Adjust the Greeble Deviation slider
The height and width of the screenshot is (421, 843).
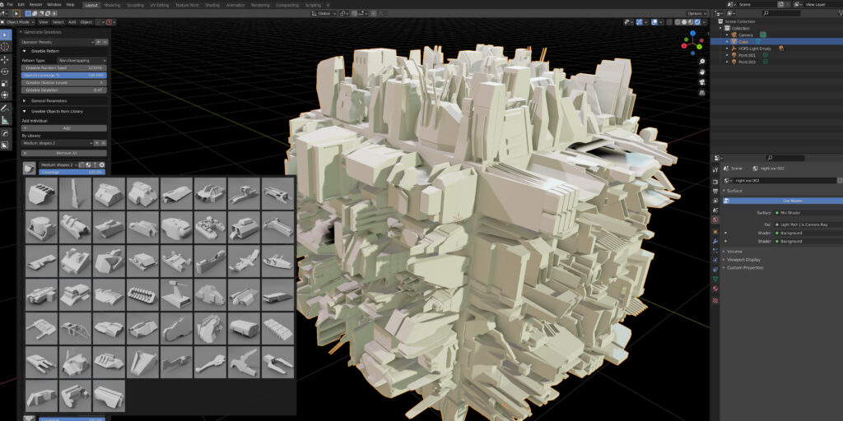click(64, 90)
